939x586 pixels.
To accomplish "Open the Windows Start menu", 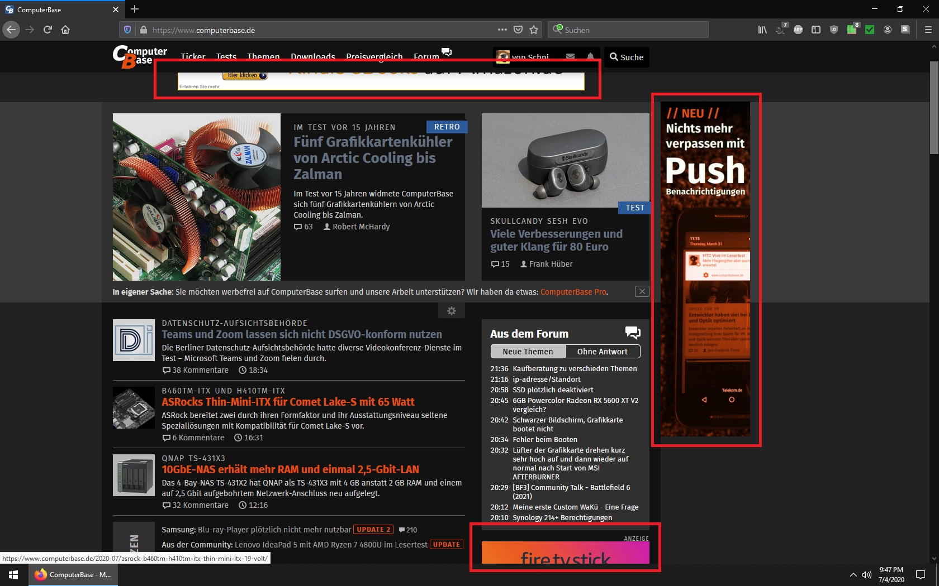I will (13, 574).
